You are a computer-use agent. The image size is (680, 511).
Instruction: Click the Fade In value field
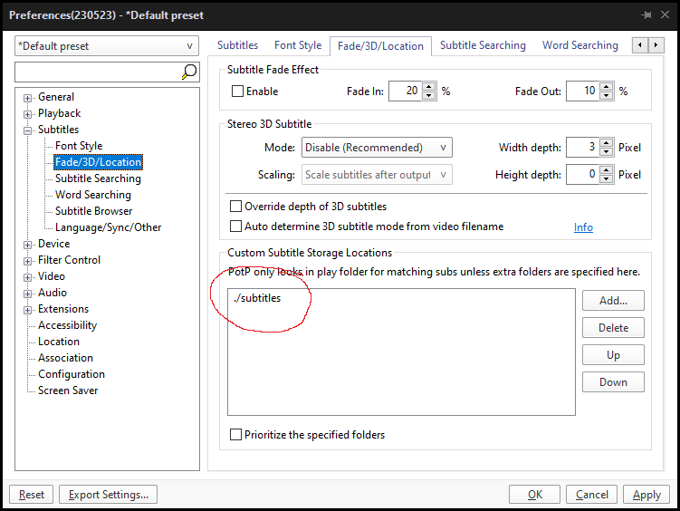click(406, 92)
